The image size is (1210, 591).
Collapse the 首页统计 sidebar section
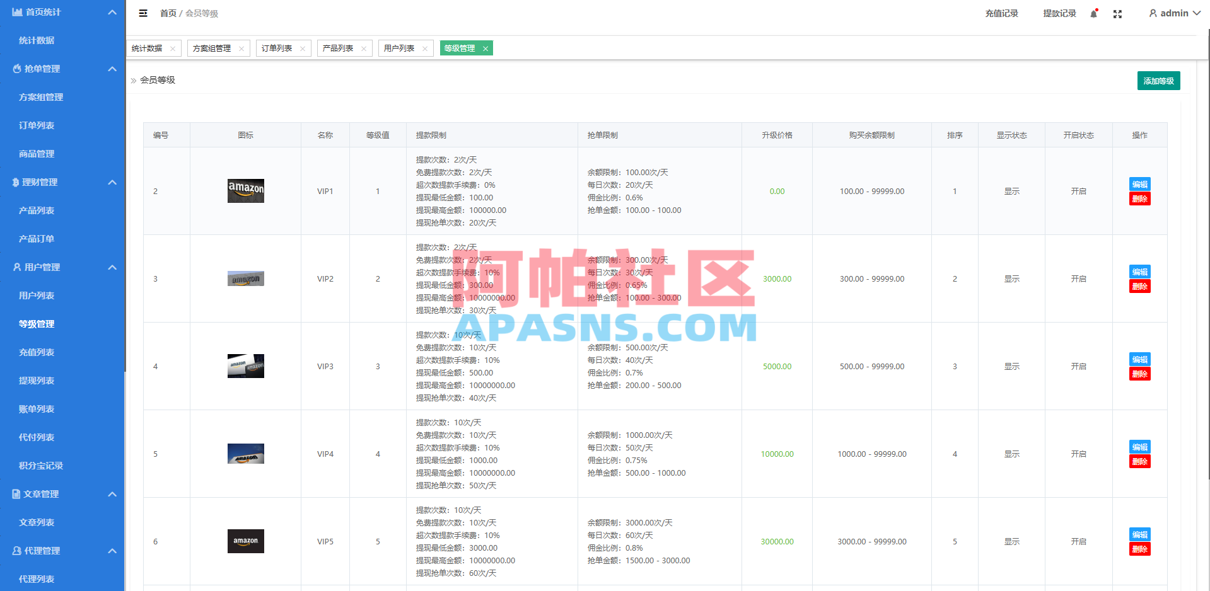coord(112,11)
